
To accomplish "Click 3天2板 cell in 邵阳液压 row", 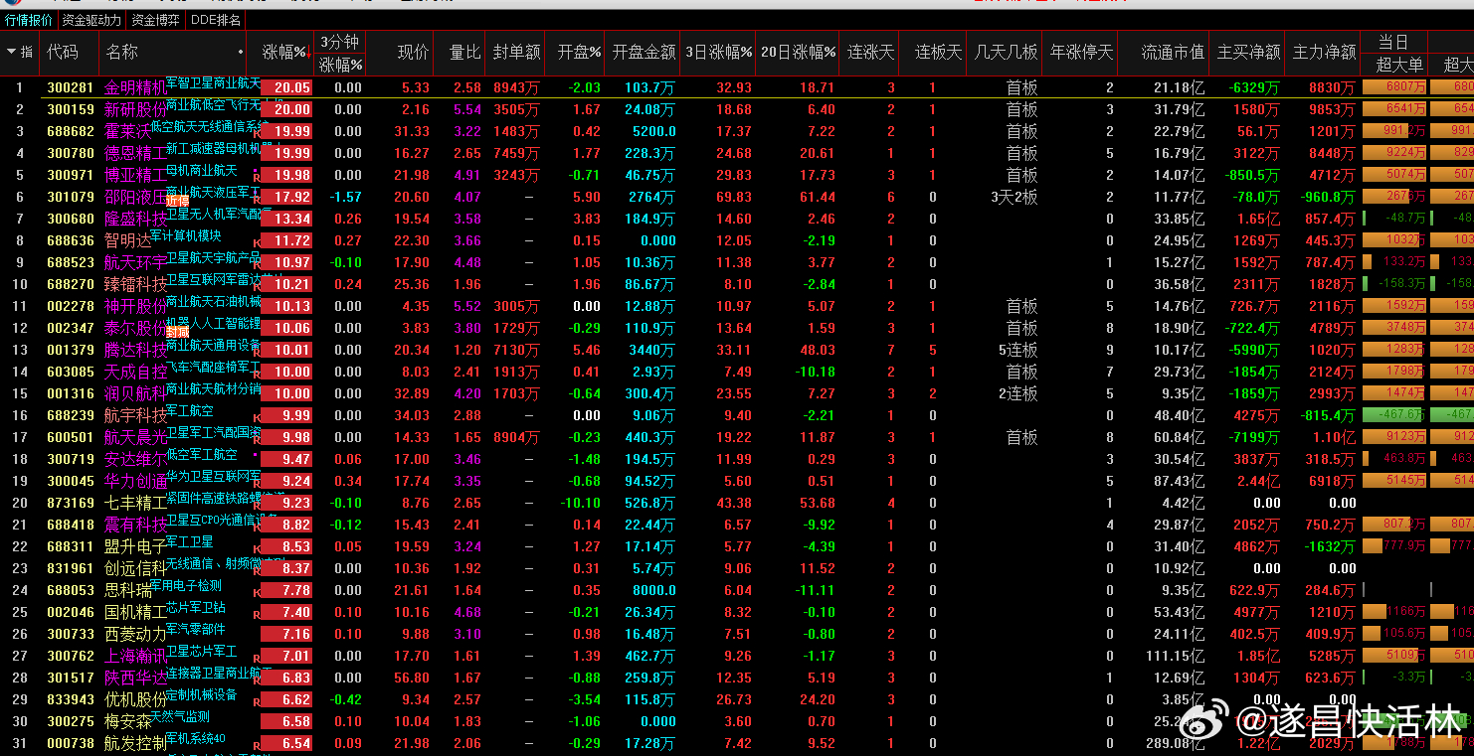I will [1014, 197].
